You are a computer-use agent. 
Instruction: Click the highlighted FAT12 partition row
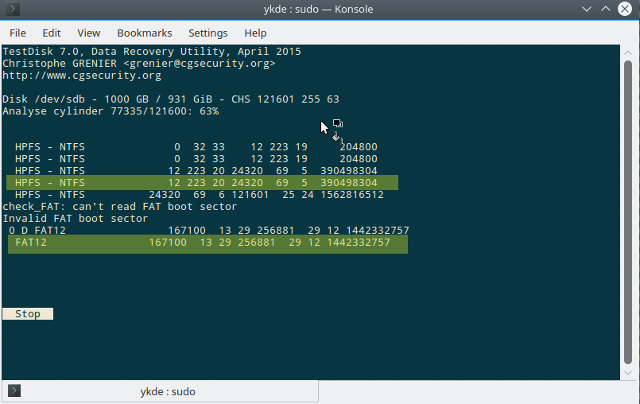click(x=208, y=244)
